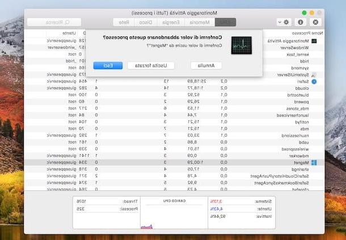Click the Uscita forzata button
The image size is (346, 240).
click(x=151, y=66)
